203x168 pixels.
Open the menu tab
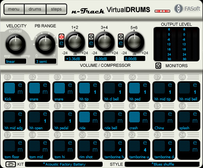tap(14, 9)
